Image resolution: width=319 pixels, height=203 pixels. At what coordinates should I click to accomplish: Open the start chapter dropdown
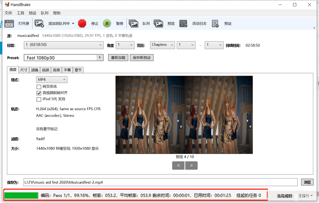[x=186, y=45]
